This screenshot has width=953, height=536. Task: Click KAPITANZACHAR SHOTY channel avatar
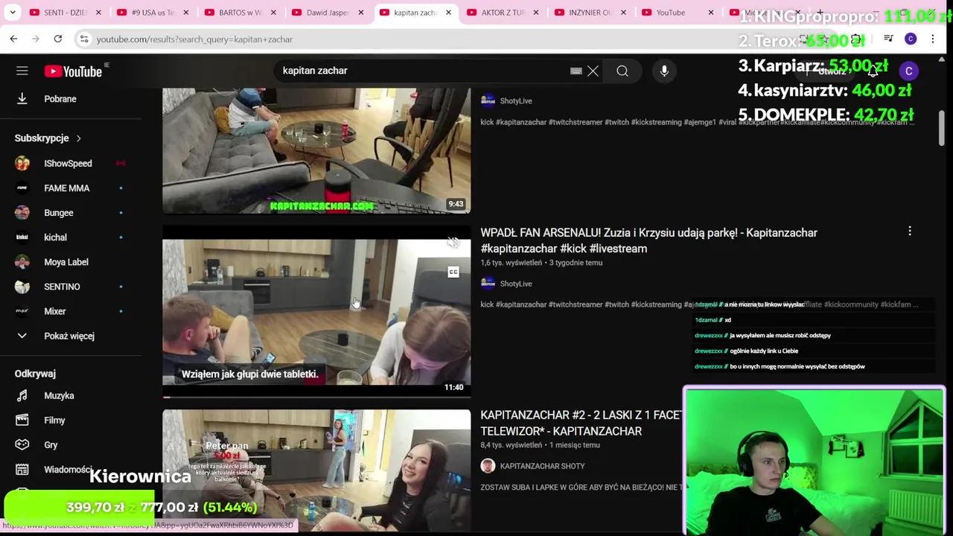click(x=488, y=466)
